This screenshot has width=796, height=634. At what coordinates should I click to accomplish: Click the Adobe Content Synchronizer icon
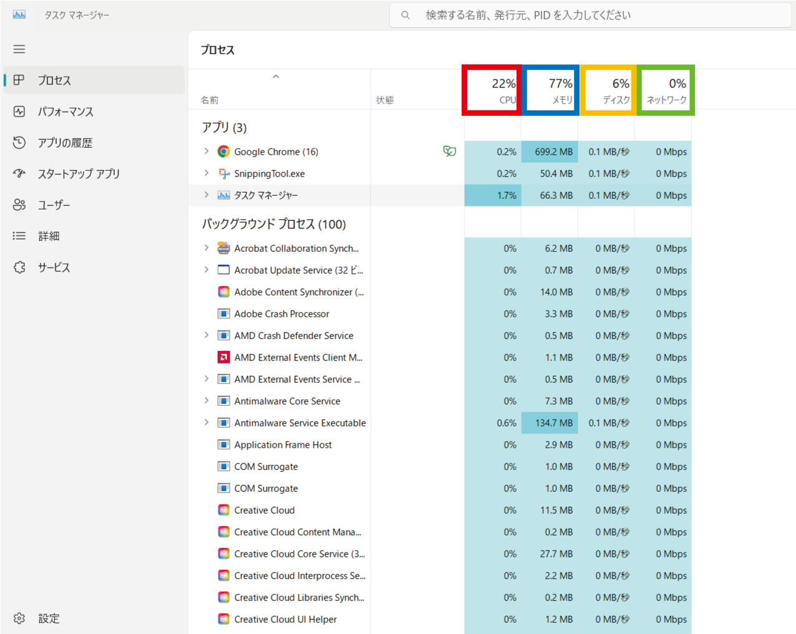coord(223,292)
